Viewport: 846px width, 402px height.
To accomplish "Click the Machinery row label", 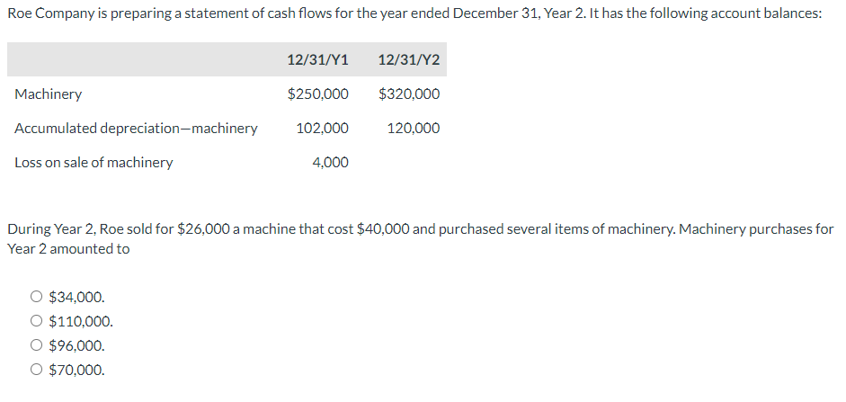I will 48,94.
